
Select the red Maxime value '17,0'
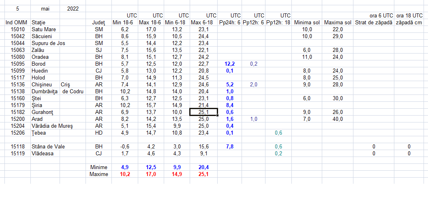coord(151,174)
